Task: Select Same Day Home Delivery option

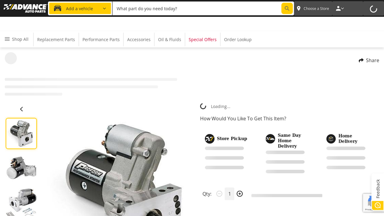Action: coord(284,140)
